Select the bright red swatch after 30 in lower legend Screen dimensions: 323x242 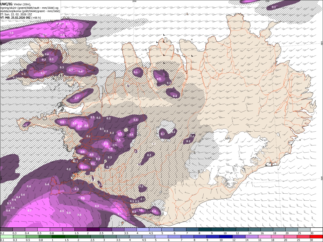click(x=316, y=236)
